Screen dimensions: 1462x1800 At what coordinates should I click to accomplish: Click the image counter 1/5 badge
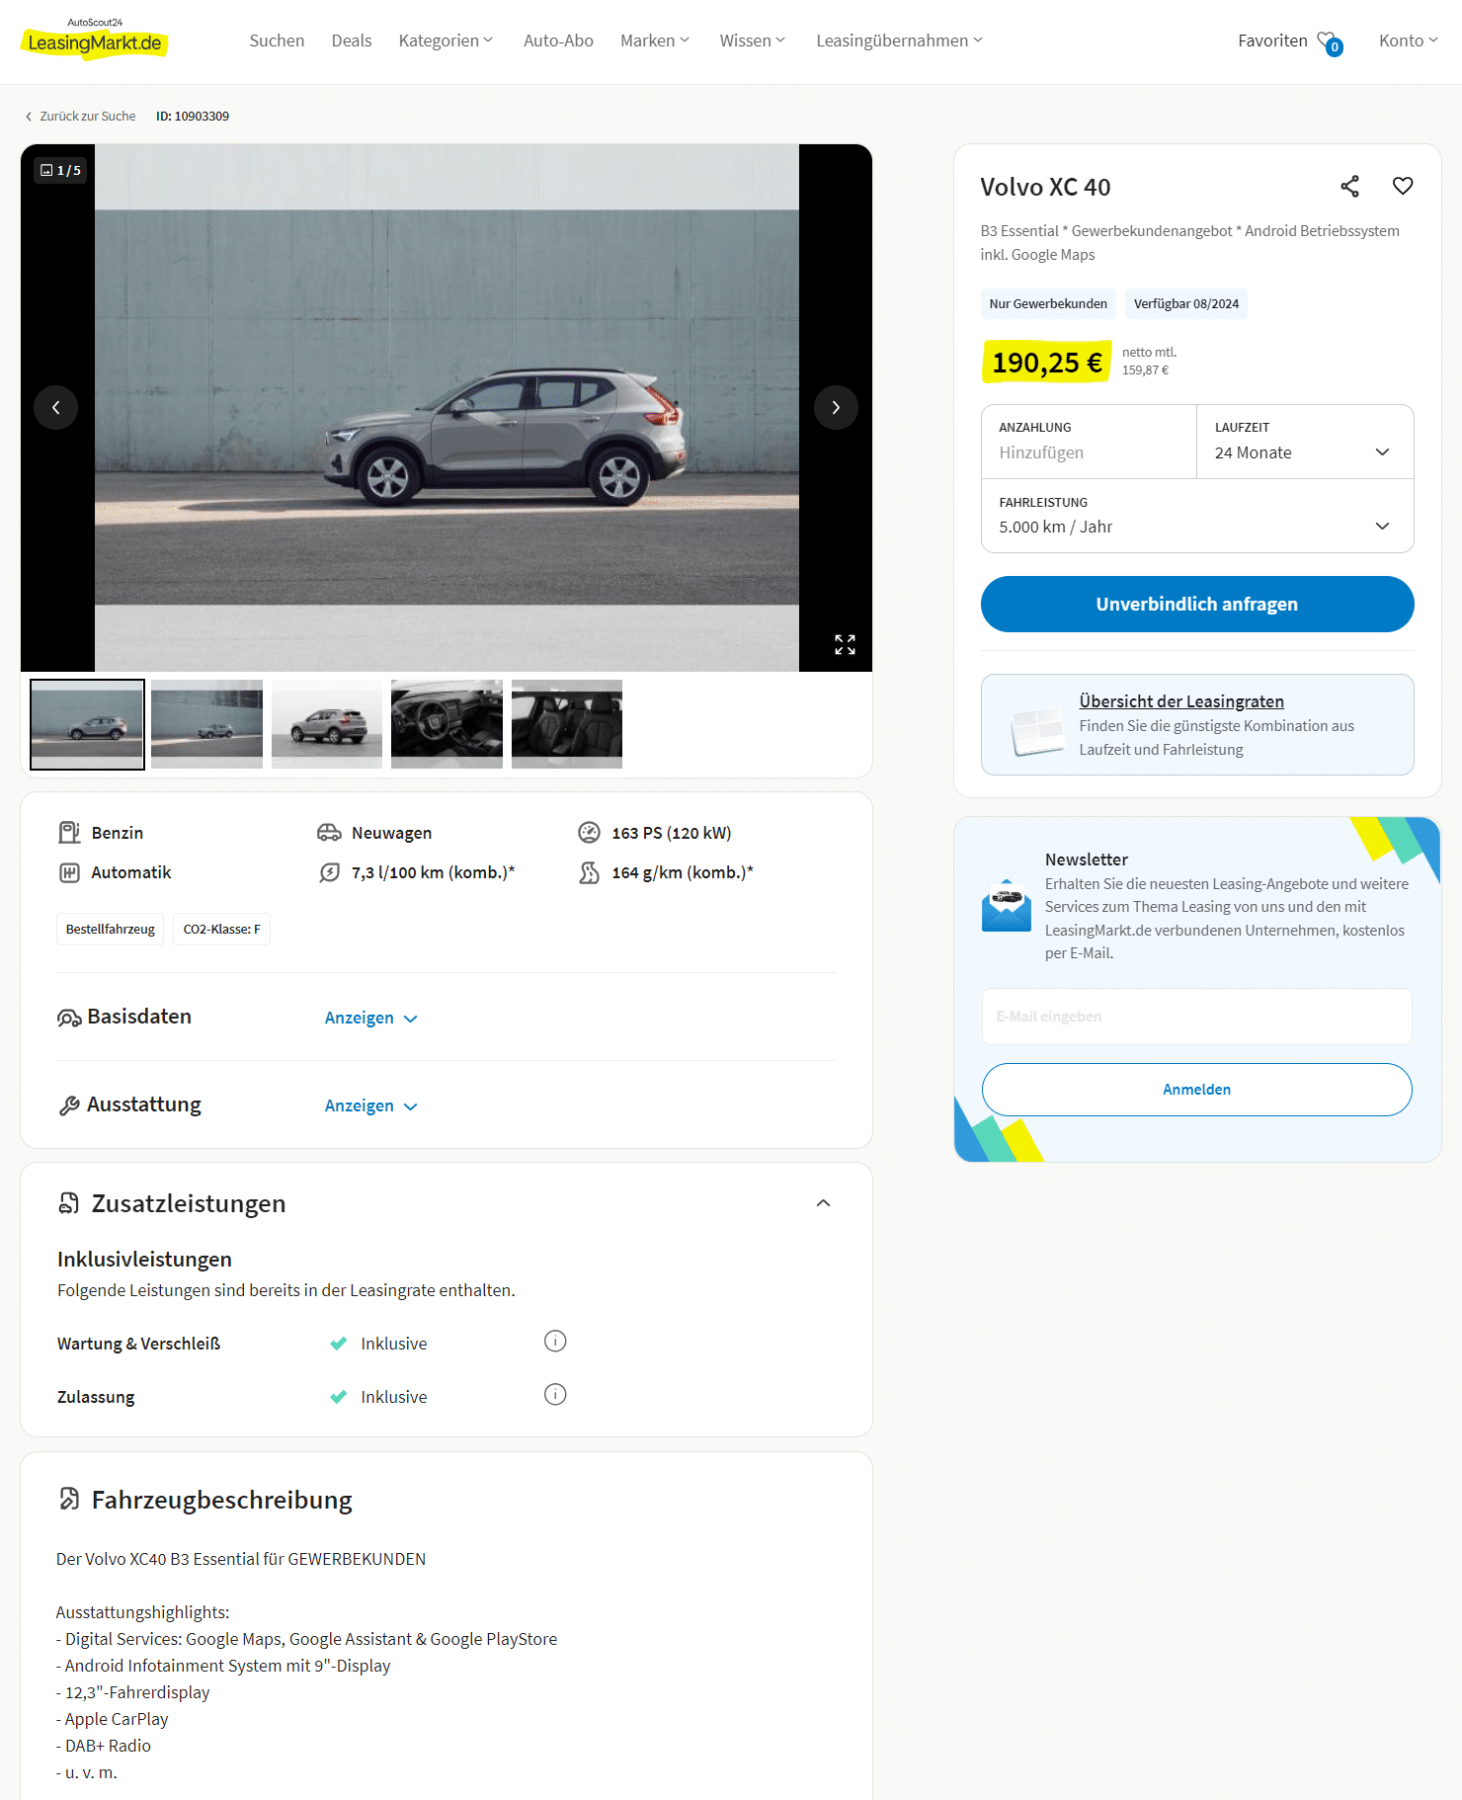(60, 170)
